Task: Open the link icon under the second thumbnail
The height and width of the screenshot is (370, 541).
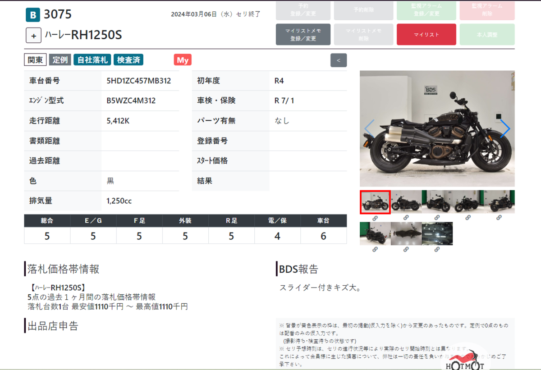Action: (406, 217)
